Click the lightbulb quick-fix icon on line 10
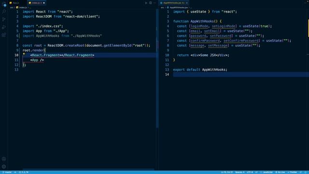 pyautogui.click(x=24, y=54)
